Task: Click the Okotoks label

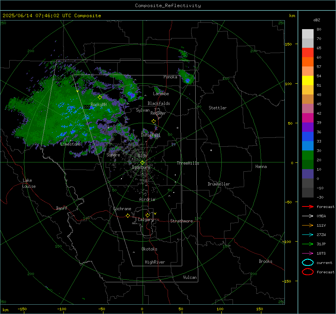Action: (x=149, y=249)
